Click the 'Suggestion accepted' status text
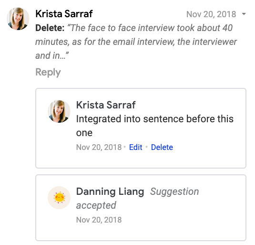255x245 pixels. (x=138, y=198)
